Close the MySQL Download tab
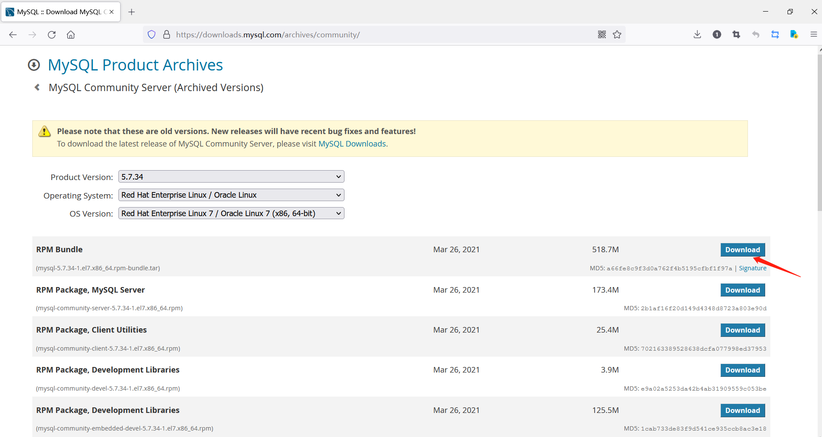Viewport: 822px width, 437px height. coord(112,12)
